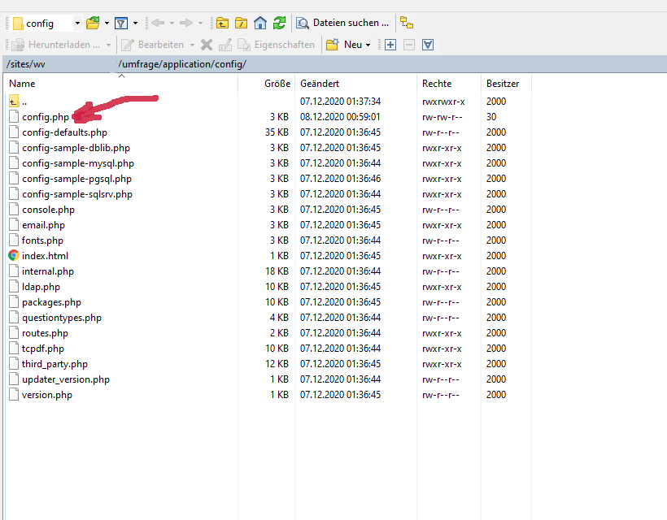Image resolution: width=667 pixels, height=520 pixels.
Task: Select config.php file
Action: click(46, 117)
